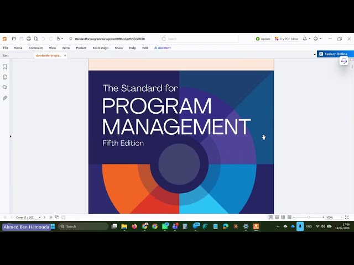Click the previous view icon in status bar

click(57, 217)
